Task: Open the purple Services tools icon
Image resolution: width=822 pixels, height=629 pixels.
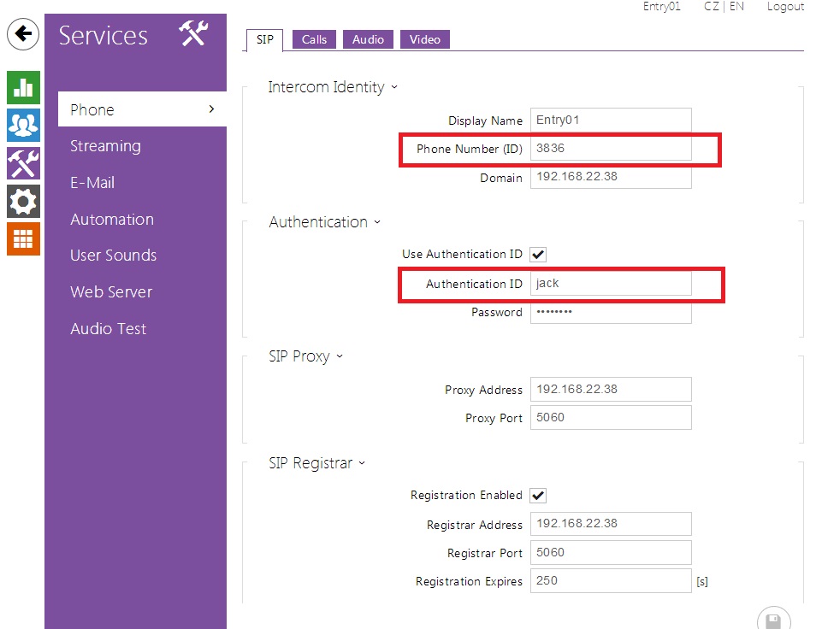Action: (x=23, y=163)
